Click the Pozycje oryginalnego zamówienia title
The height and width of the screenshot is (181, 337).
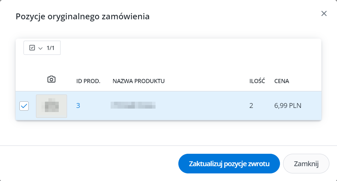point(83,17)
